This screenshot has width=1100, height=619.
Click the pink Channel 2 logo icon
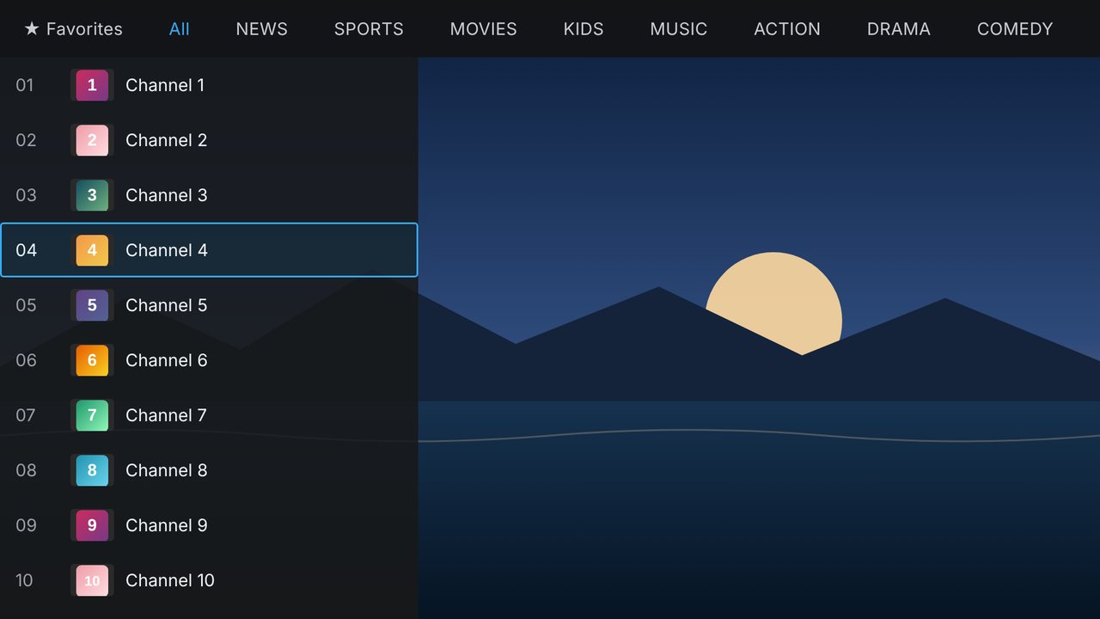[92, 140]
